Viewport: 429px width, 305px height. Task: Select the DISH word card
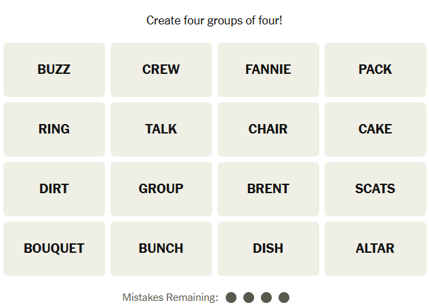point(268,249)
